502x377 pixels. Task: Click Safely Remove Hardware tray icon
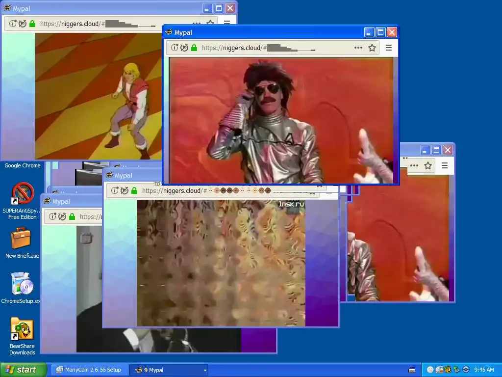(x=457, y=370)
